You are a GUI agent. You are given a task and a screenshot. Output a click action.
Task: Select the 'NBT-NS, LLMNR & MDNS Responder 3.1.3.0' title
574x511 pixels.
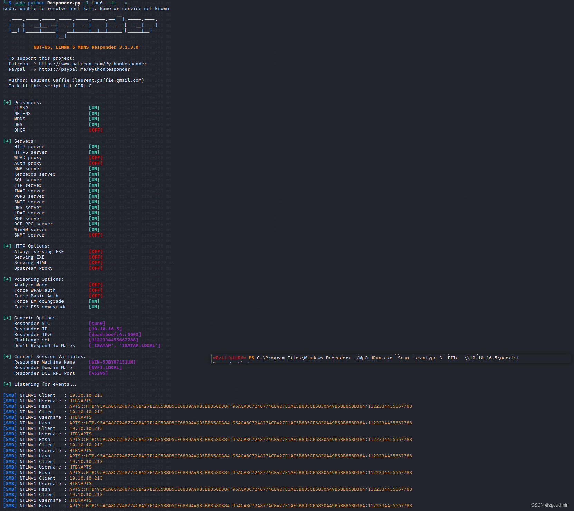click(x=86, y=47)
